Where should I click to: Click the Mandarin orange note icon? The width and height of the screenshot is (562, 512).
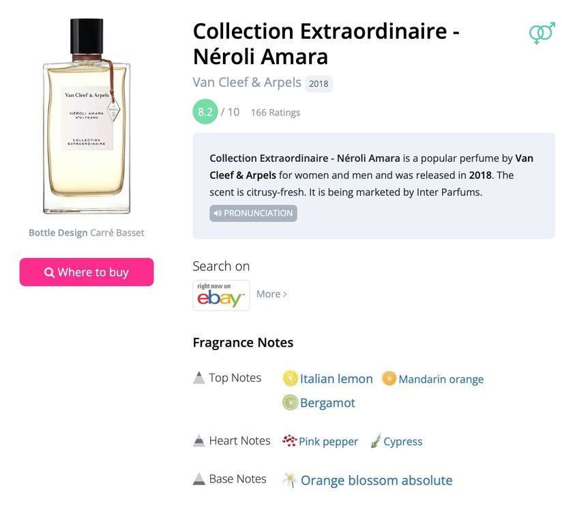click(389, 378)
